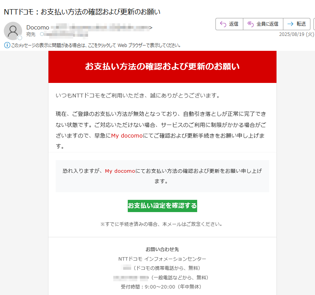
Task: Select the Docomo sender name
Action: (x=38, y=28)
